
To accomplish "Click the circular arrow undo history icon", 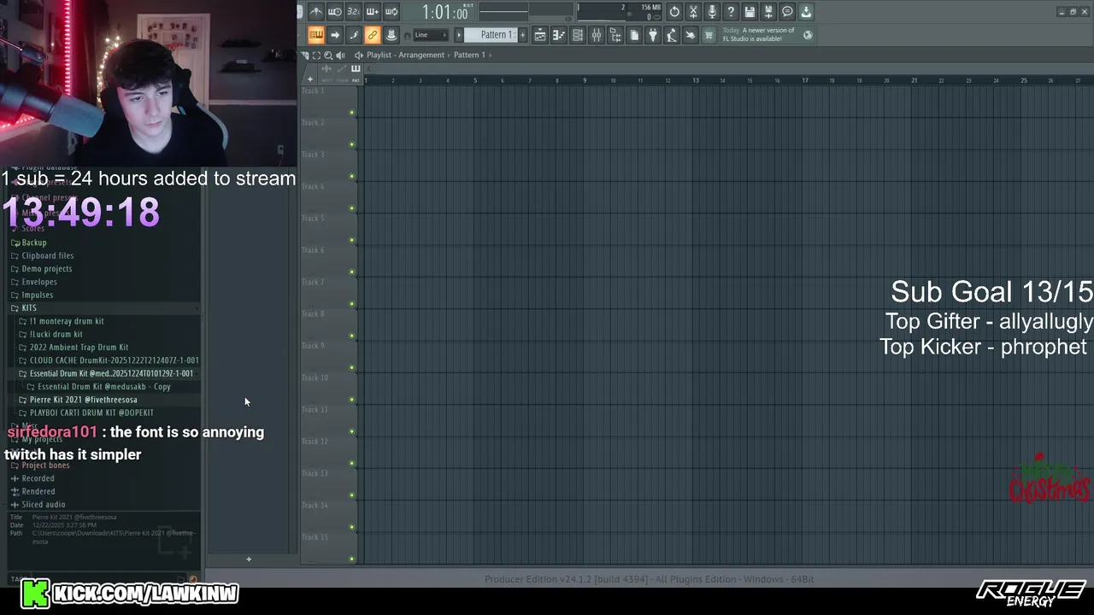I will coord(674,12).
